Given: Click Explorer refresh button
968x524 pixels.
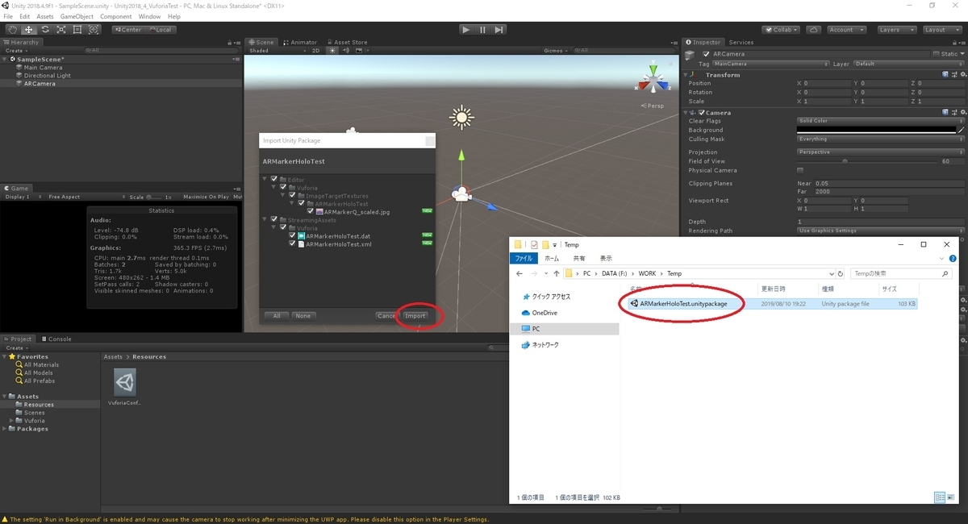Looking at the screenshot, I should pos(841,273).
